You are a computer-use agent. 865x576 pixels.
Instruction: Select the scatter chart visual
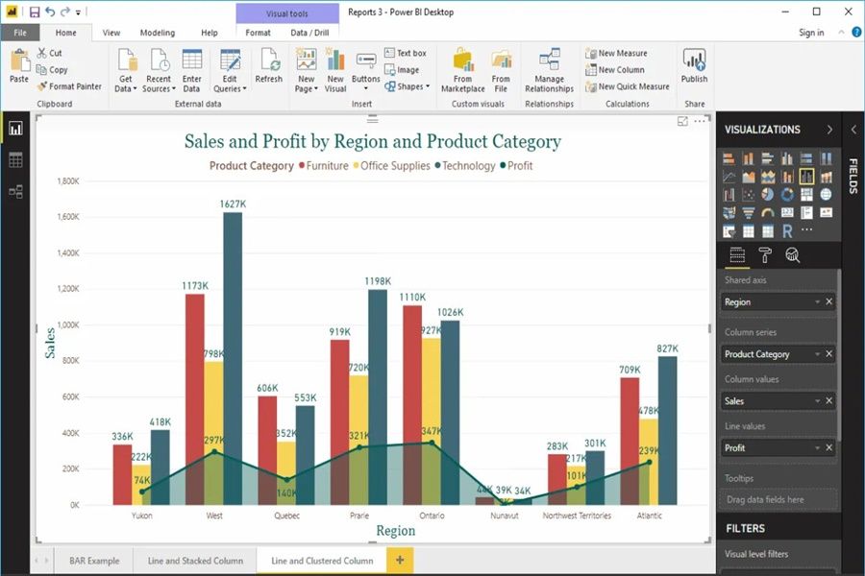pos(748,195)
